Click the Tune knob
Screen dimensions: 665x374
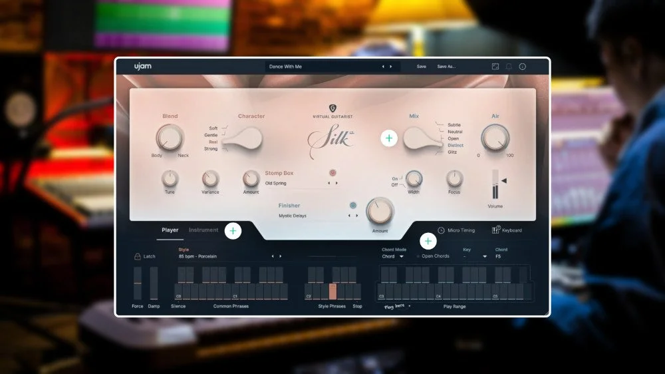click(x=170, y=179)
